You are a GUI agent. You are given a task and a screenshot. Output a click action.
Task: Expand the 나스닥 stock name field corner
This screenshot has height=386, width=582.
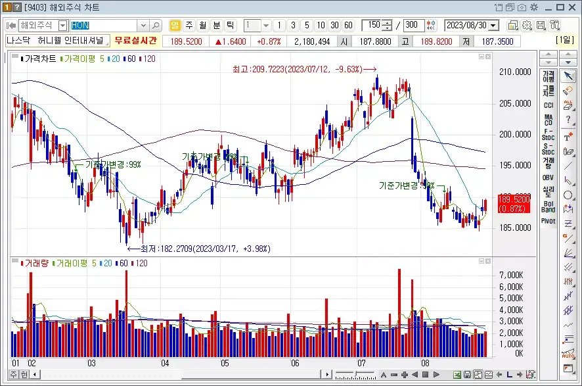(107, 44)
